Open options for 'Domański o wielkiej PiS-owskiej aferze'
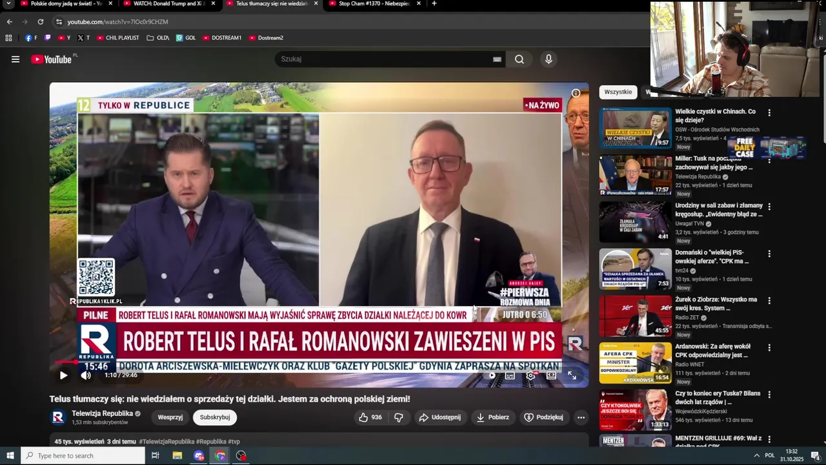 click(x=769, y=254)
